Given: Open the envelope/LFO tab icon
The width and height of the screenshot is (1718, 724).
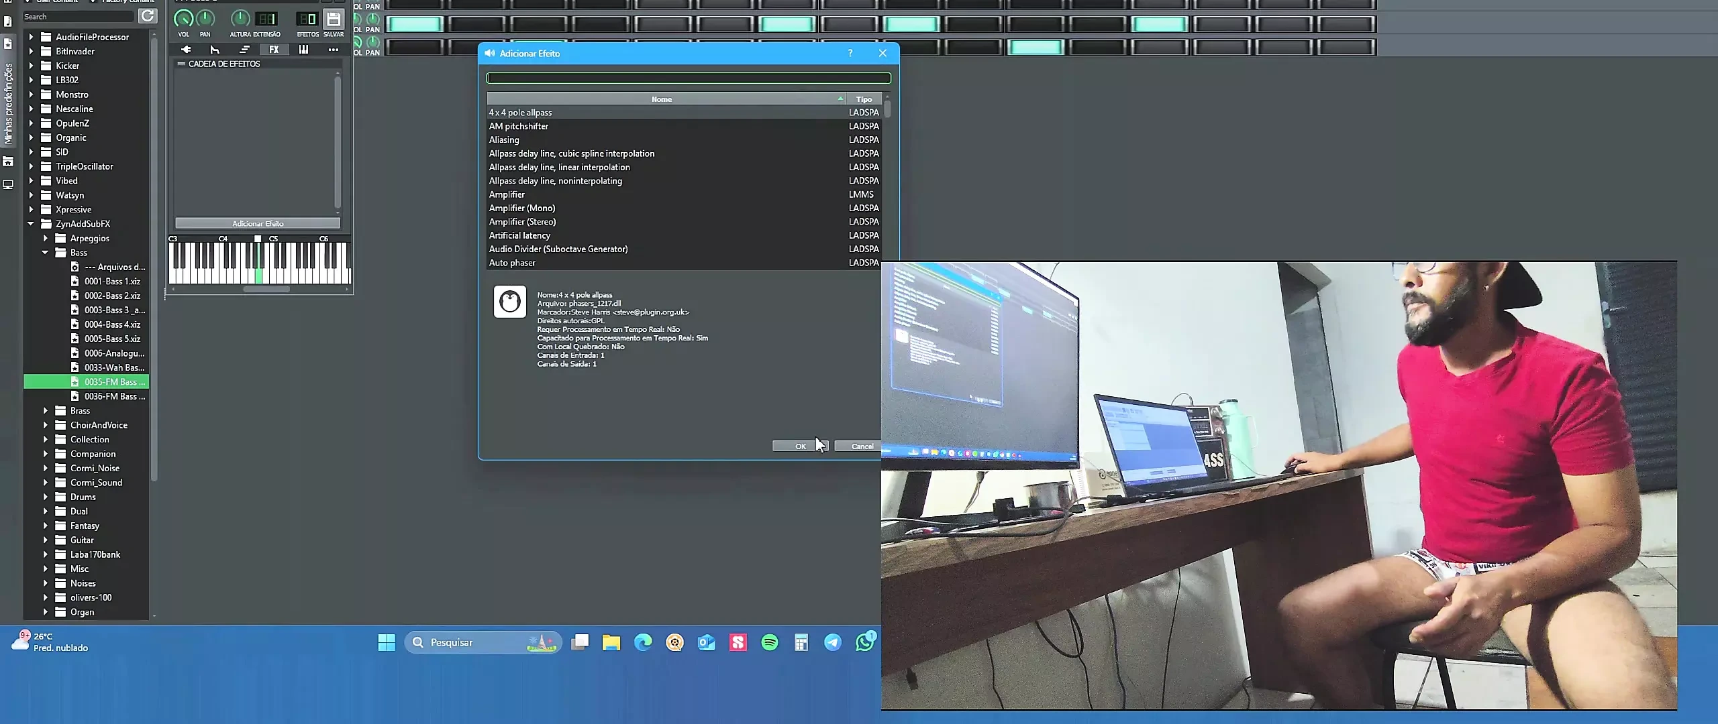Looking at the screenshot, I should click(215, 50).
